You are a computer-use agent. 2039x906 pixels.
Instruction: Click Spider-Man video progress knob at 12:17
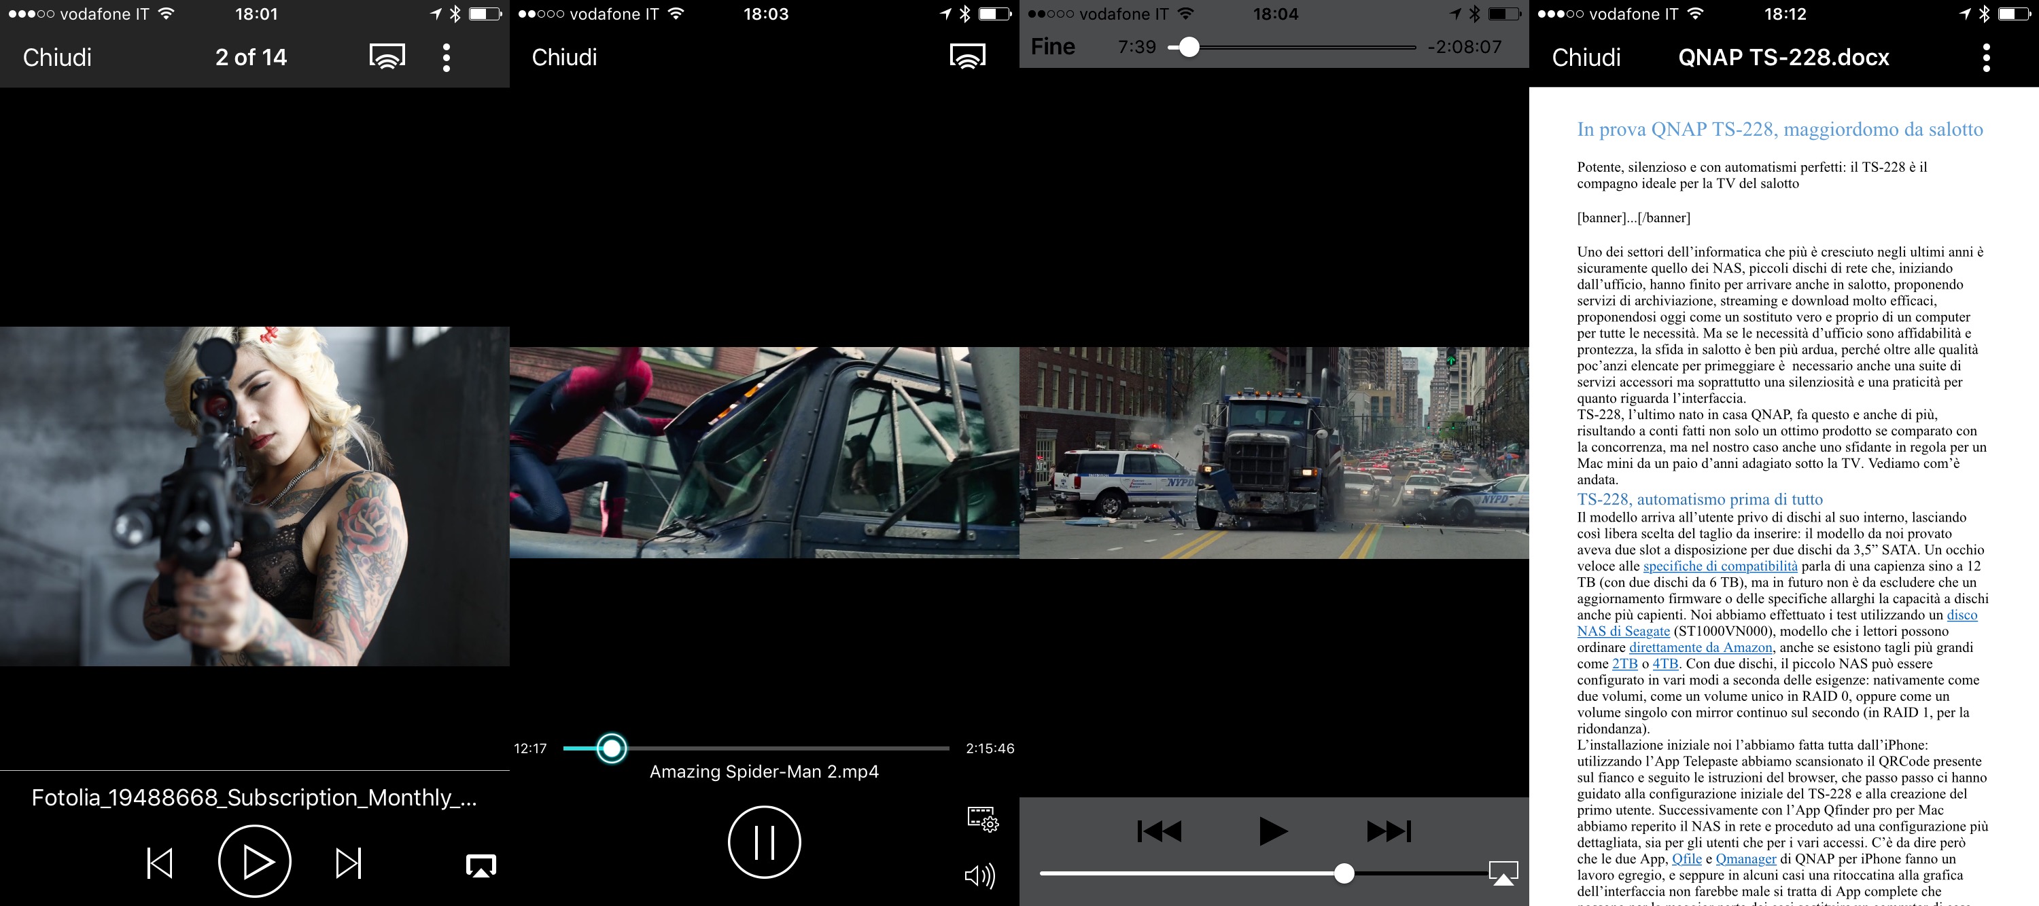[x=611, y=748]
